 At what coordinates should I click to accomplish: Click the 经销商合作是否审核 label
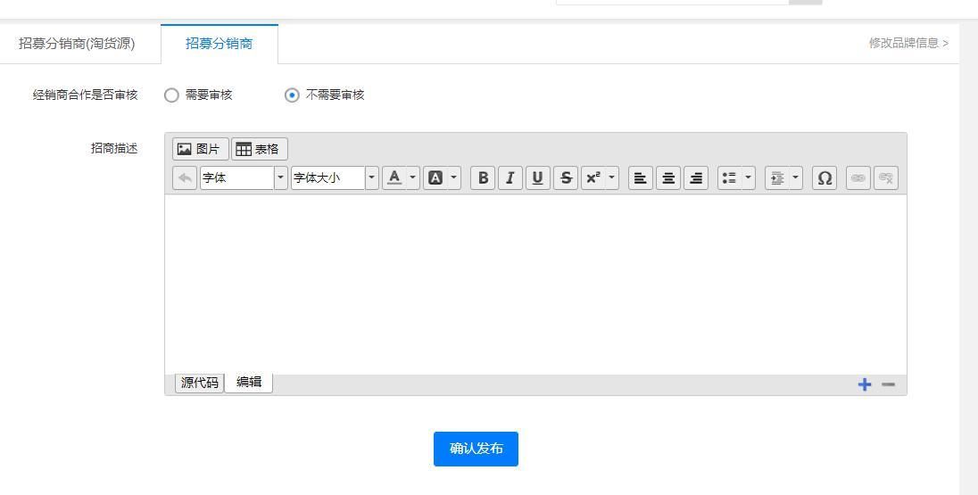[x=85, y=95]
